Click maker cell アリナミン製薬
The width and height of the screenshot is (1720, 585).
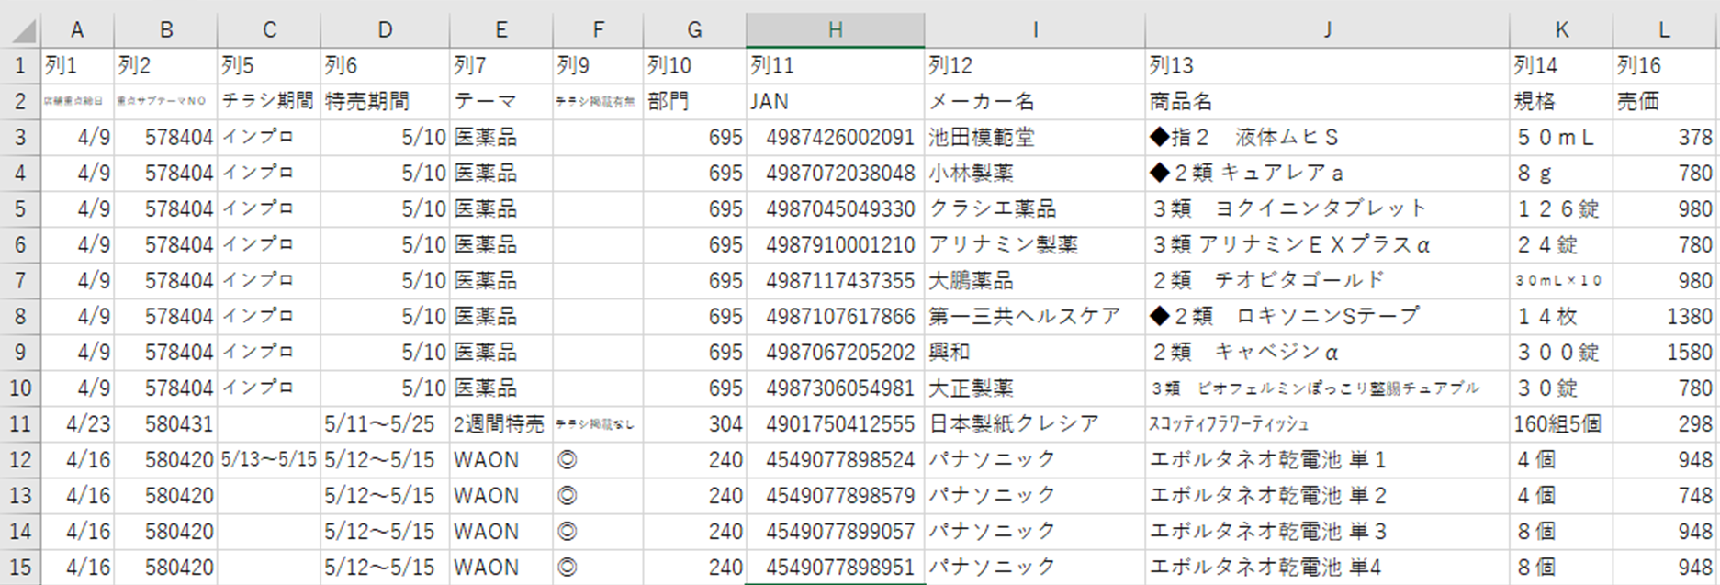point(1035,244)
